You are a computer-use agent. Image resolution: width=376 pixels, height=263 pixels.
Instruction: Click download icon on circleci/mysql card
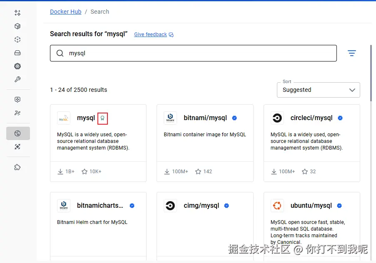[x=274, y=172]
